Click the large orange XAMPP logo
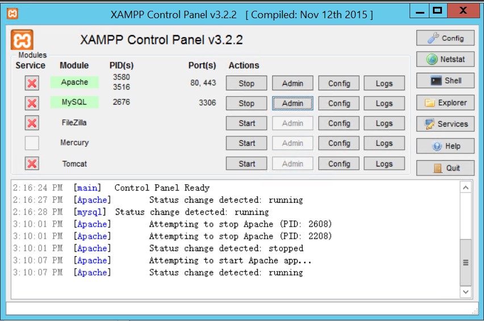Viewport: 484px width, 321px height. [22, 40]
